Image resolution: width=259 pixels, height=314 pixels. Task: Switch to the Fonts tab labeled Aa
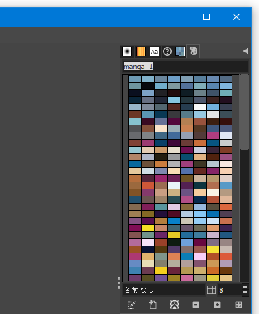tap(154, 52)
